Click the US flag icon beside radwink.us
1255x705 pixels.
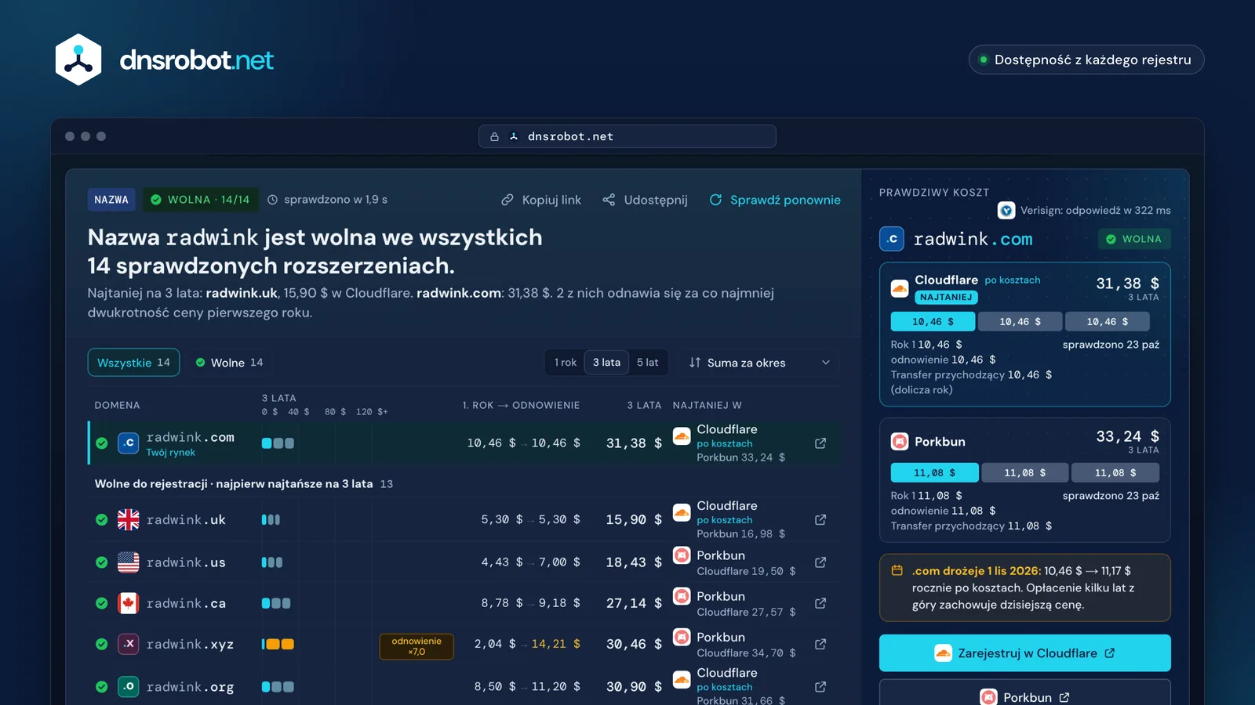[129, 562]
